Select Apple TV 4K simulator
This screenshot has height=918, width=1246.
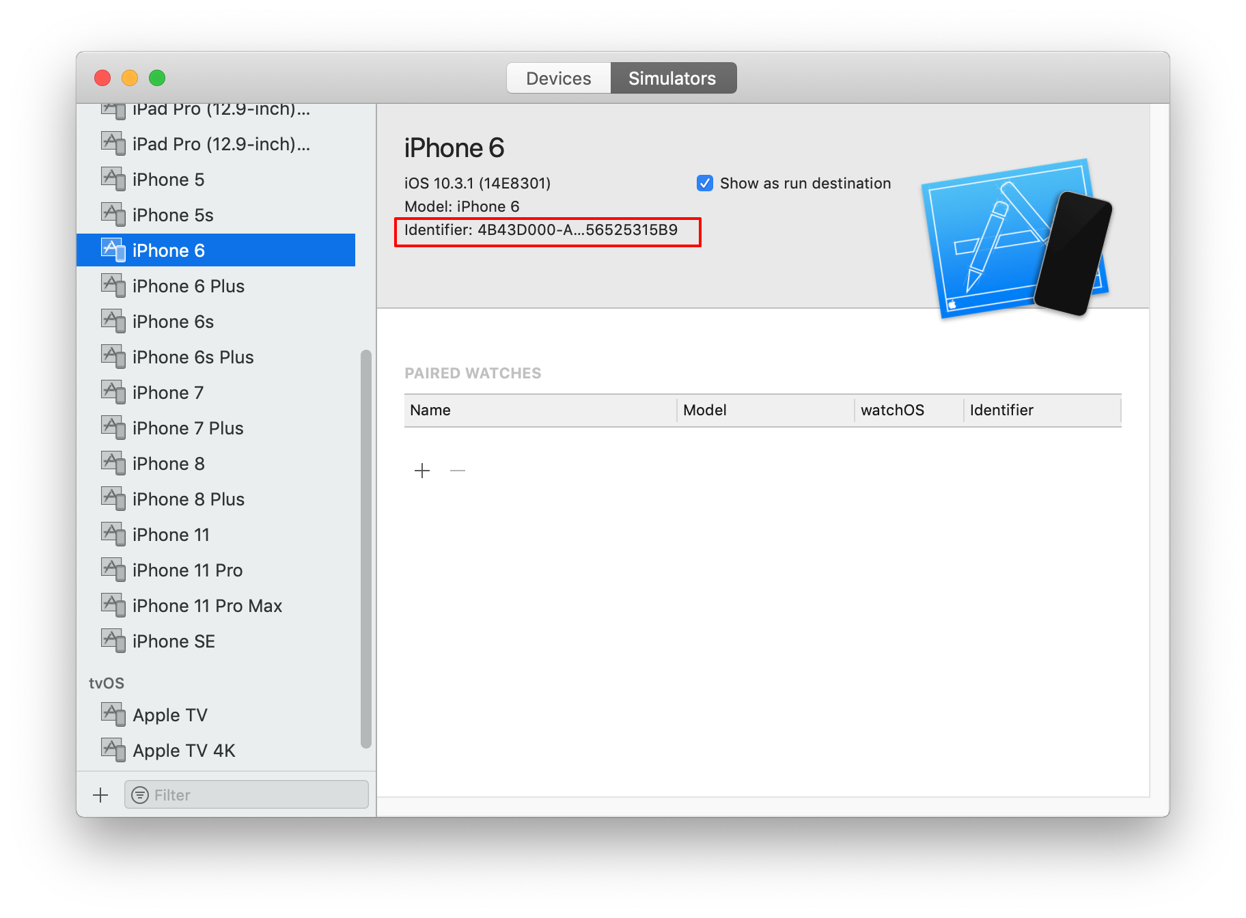tap(216, 751)
